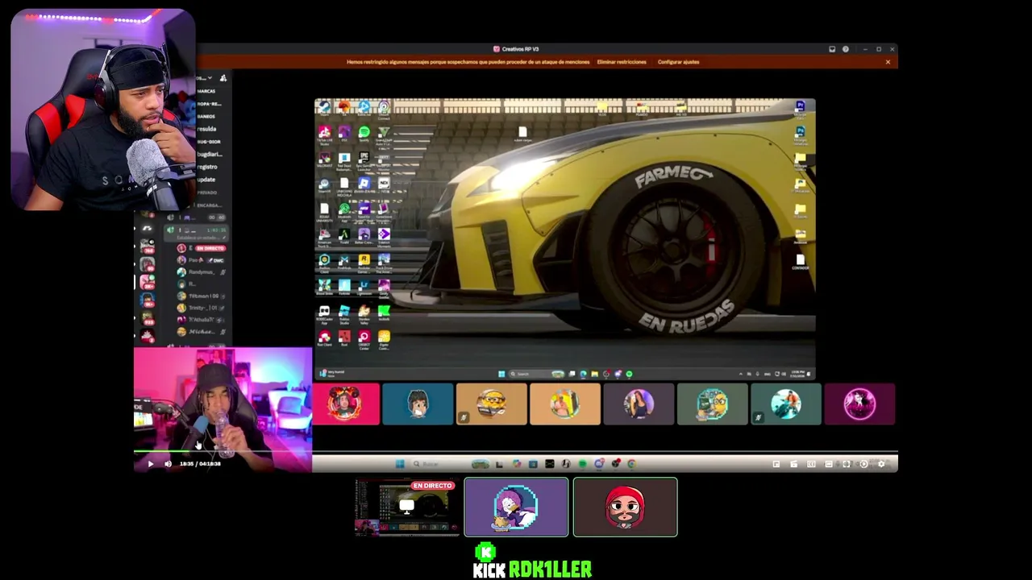Click the 'Eliminar restricciones' link in banner
Viewport: 1032px width, 580px height.
622,62
